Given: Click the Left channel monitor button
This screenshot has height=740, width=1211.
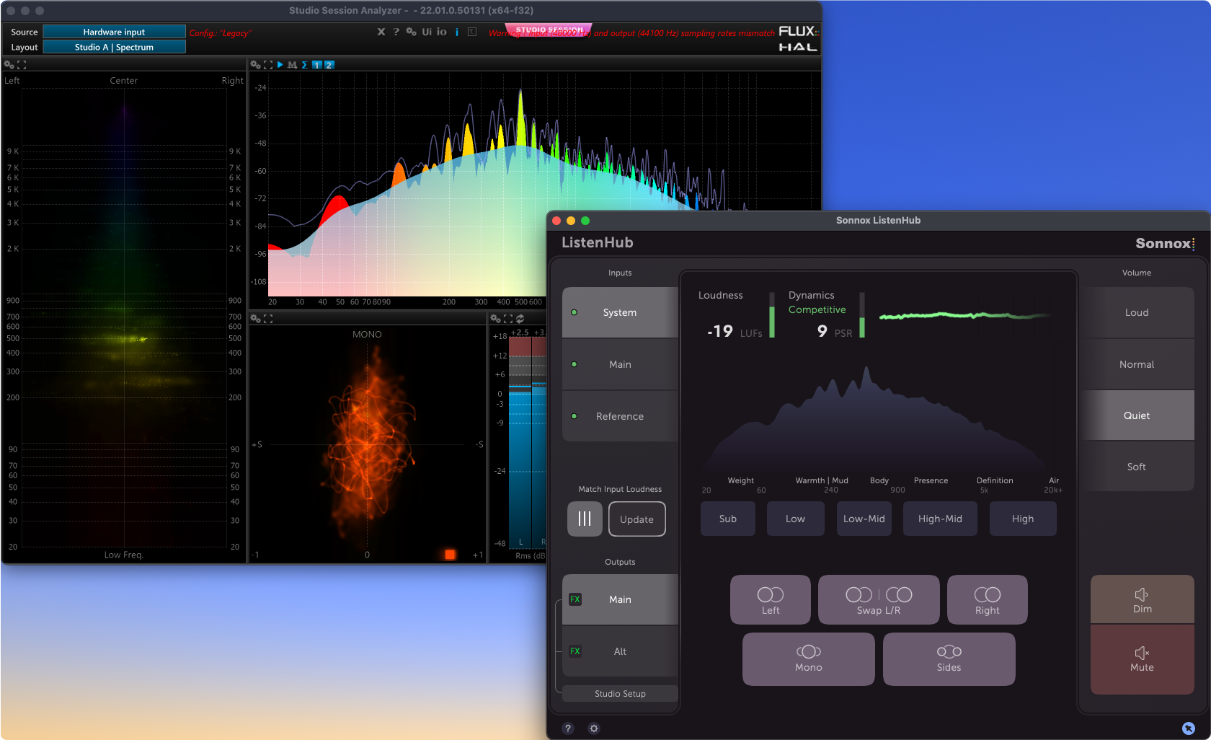Looking at the screenshot, I should (x=771, y=599).
